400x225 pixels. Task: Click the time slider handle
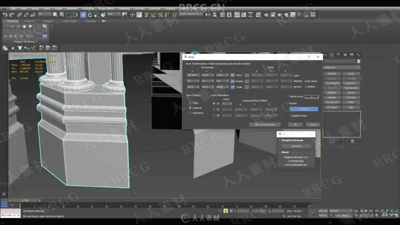pos(24,200)
